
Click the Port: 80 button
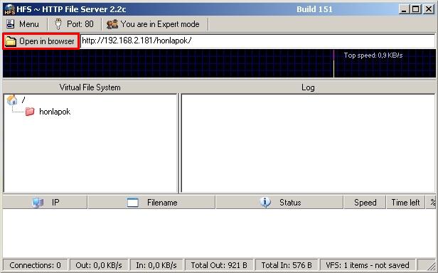(74, 24)
